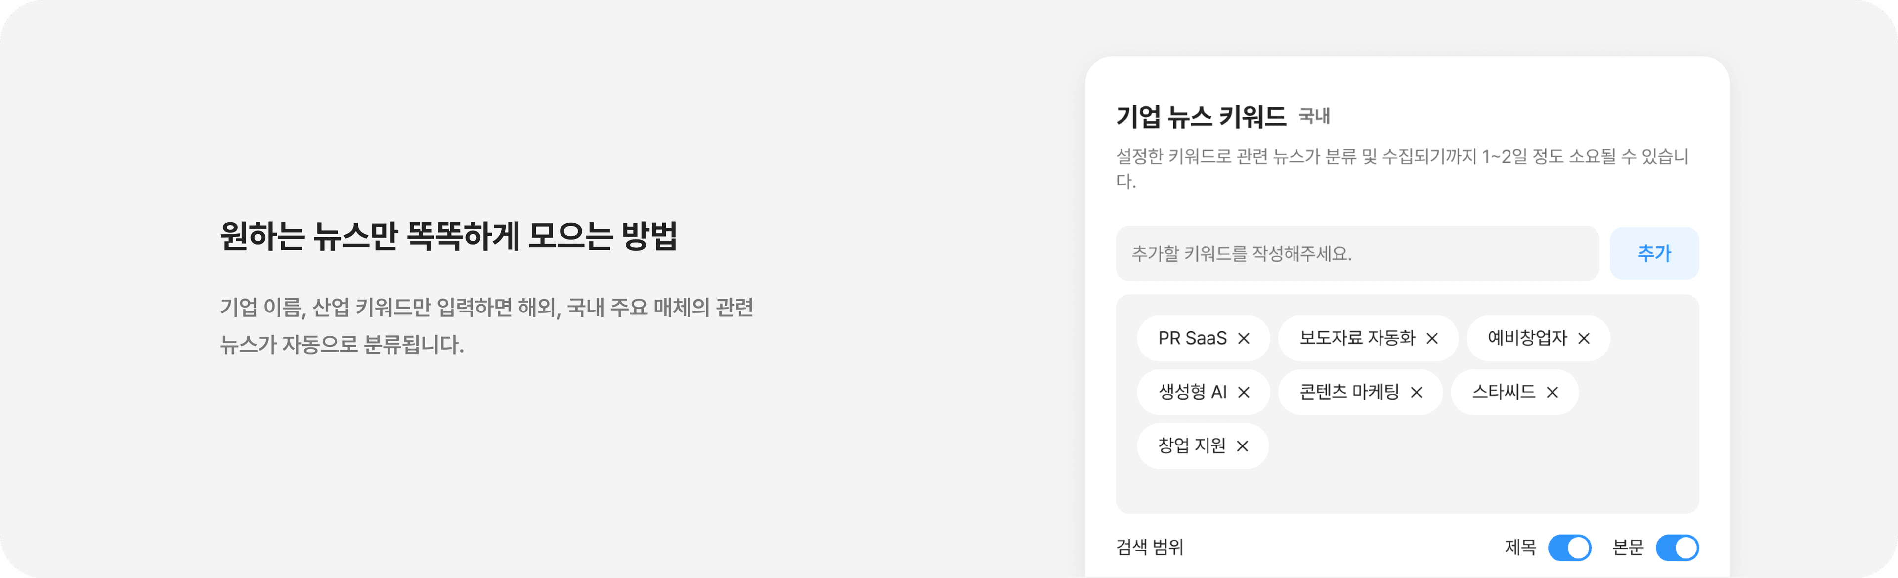Click the 콘텐츠 마케팅 chip label
The width and height of the screenshot is (1898, 578).
click(x=1349, y=392)
